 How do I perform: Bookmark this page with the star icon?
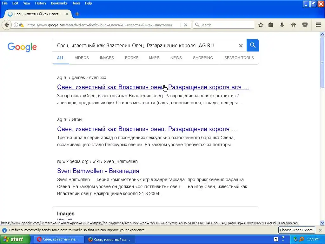(261, 25)
